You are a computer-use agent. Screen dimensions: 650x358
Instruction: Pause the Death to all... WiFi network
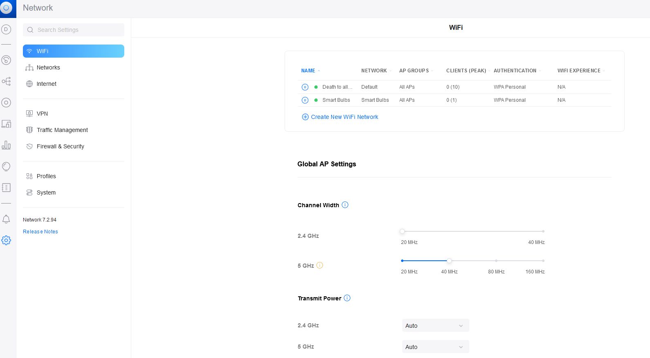(305, 87)
